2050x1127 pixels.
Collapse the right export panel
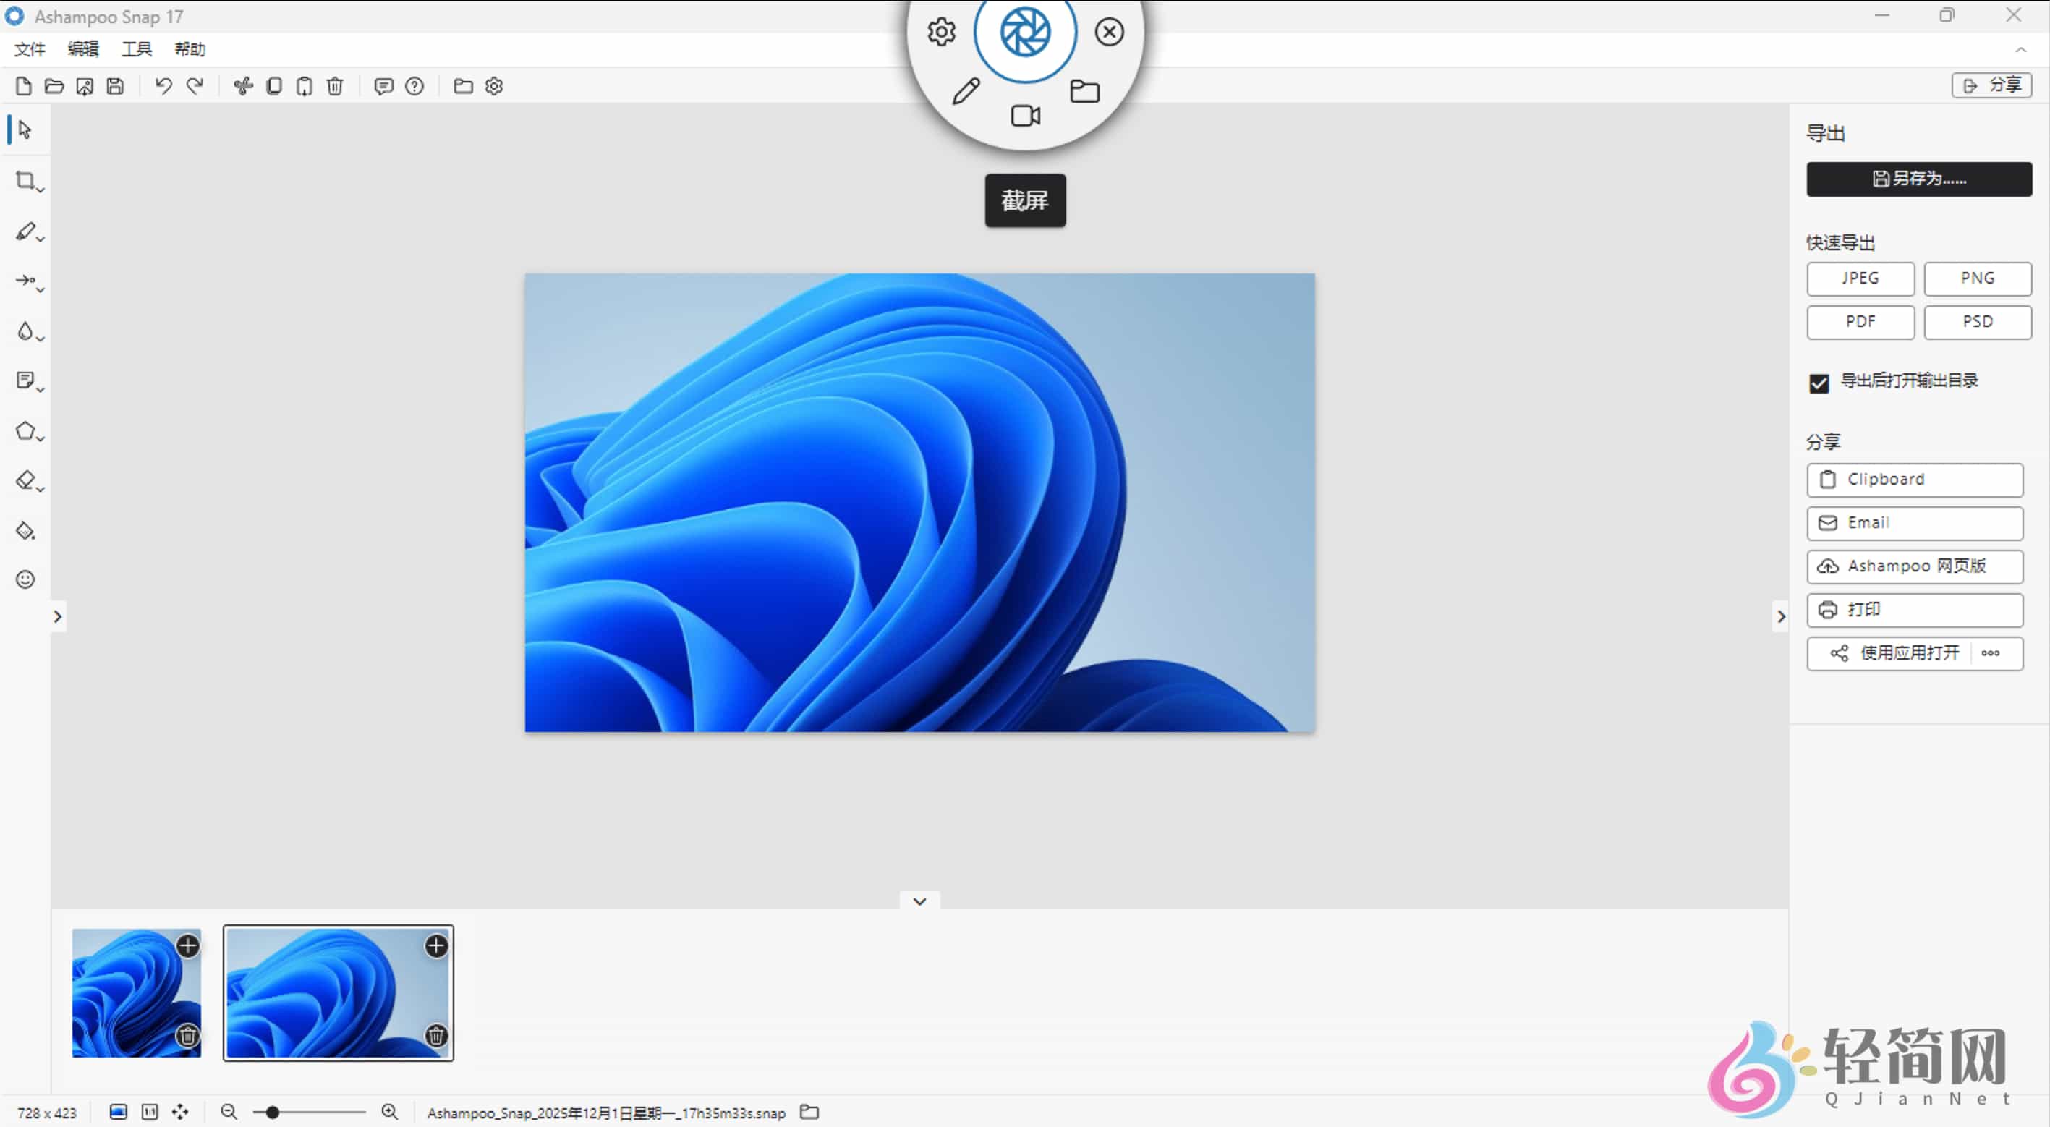tap(1781, 617)
